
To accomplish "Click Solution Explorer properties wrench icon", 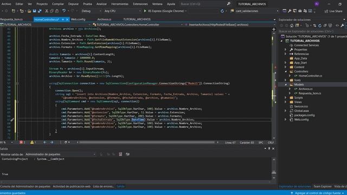I will [342, 25].
